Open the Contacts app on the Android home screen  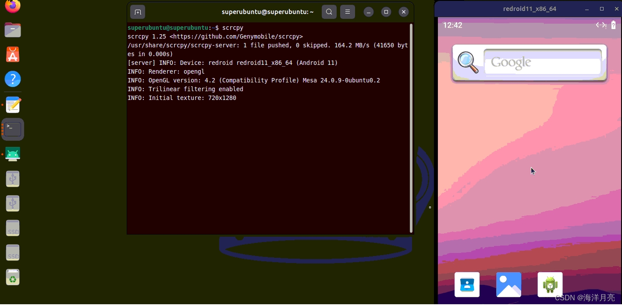467,284
